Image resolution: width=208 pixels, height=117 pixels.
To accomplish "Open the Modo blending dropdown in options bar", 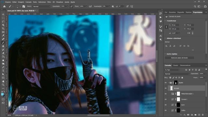I will coord(42,6).
